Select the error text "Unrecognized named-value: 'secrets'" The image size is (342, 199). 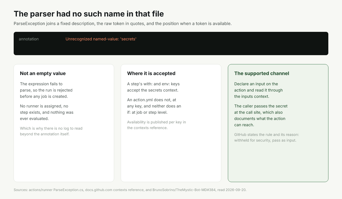point(101,39)
